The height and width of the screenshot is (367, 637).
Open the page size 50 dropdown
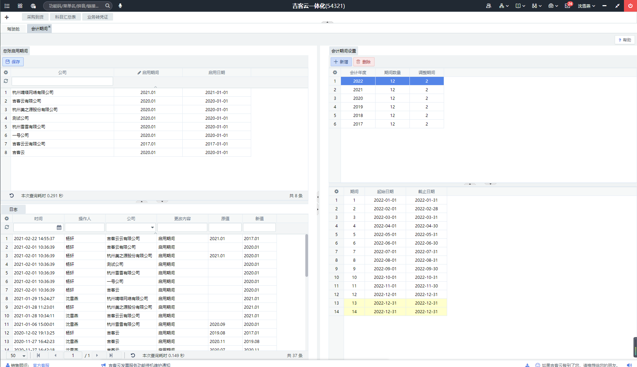[18, 356]
